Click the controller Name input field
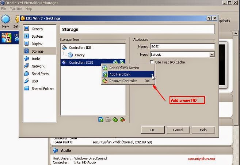 pyautogui.click(x=182, y=46)
